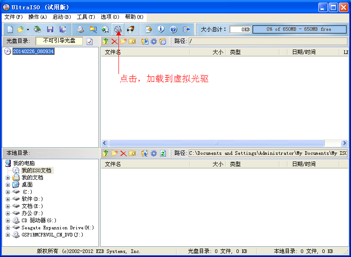Select 我的电脑 in local tree
The width and height of the screenshot is (351, 257).
pyautogui.click(x=24, y=163)
